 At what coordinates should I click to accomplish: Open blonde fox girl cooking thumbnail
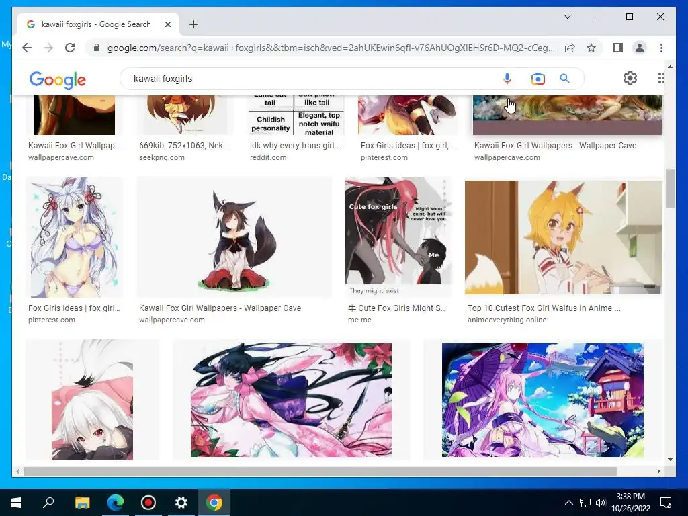tap(564, 237)
